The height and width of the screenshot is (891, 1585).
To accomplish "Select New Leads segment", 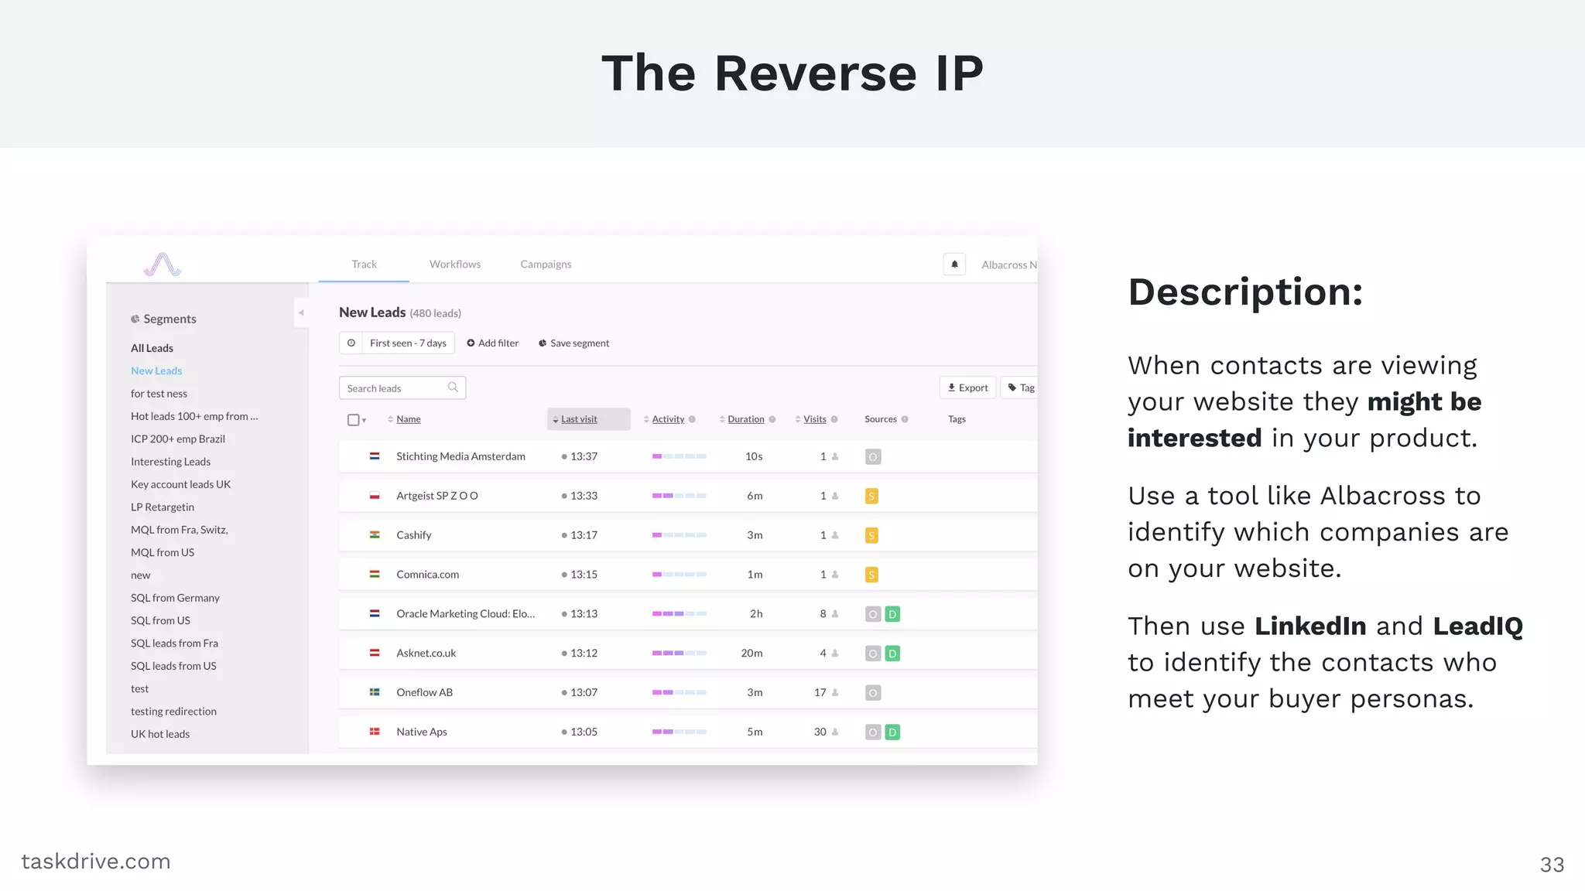I will [x=156, y=370].
